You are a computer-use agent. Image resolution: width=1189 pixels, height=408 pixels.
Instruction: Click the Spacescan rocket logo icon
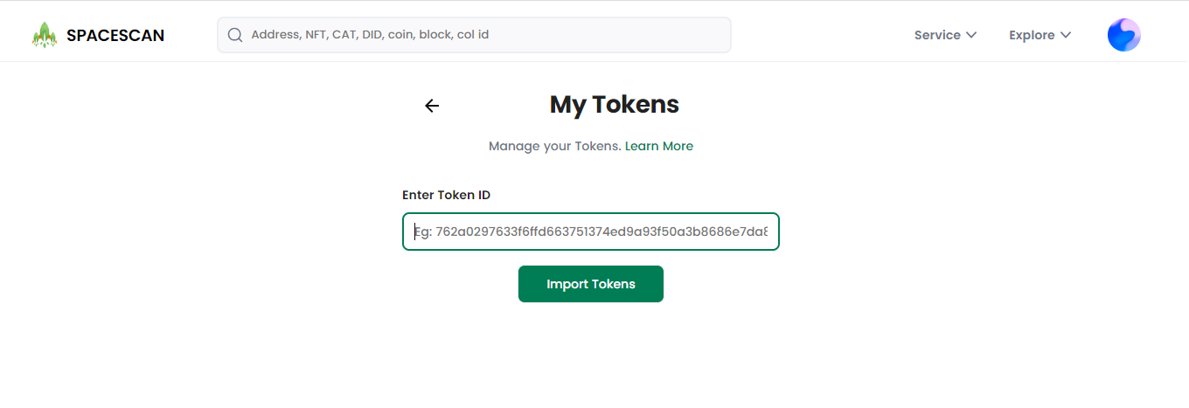click(x=45, y=35)
